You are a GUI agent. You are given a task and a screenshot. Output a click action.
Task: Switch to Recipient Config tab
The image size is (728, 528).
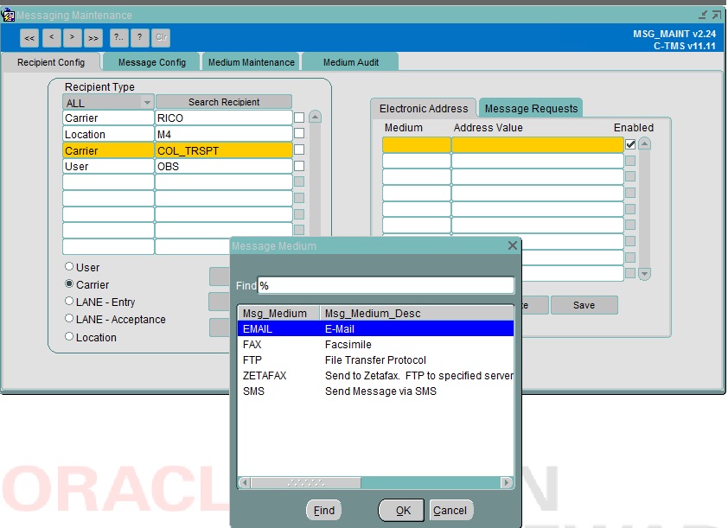tap(51, 62)
